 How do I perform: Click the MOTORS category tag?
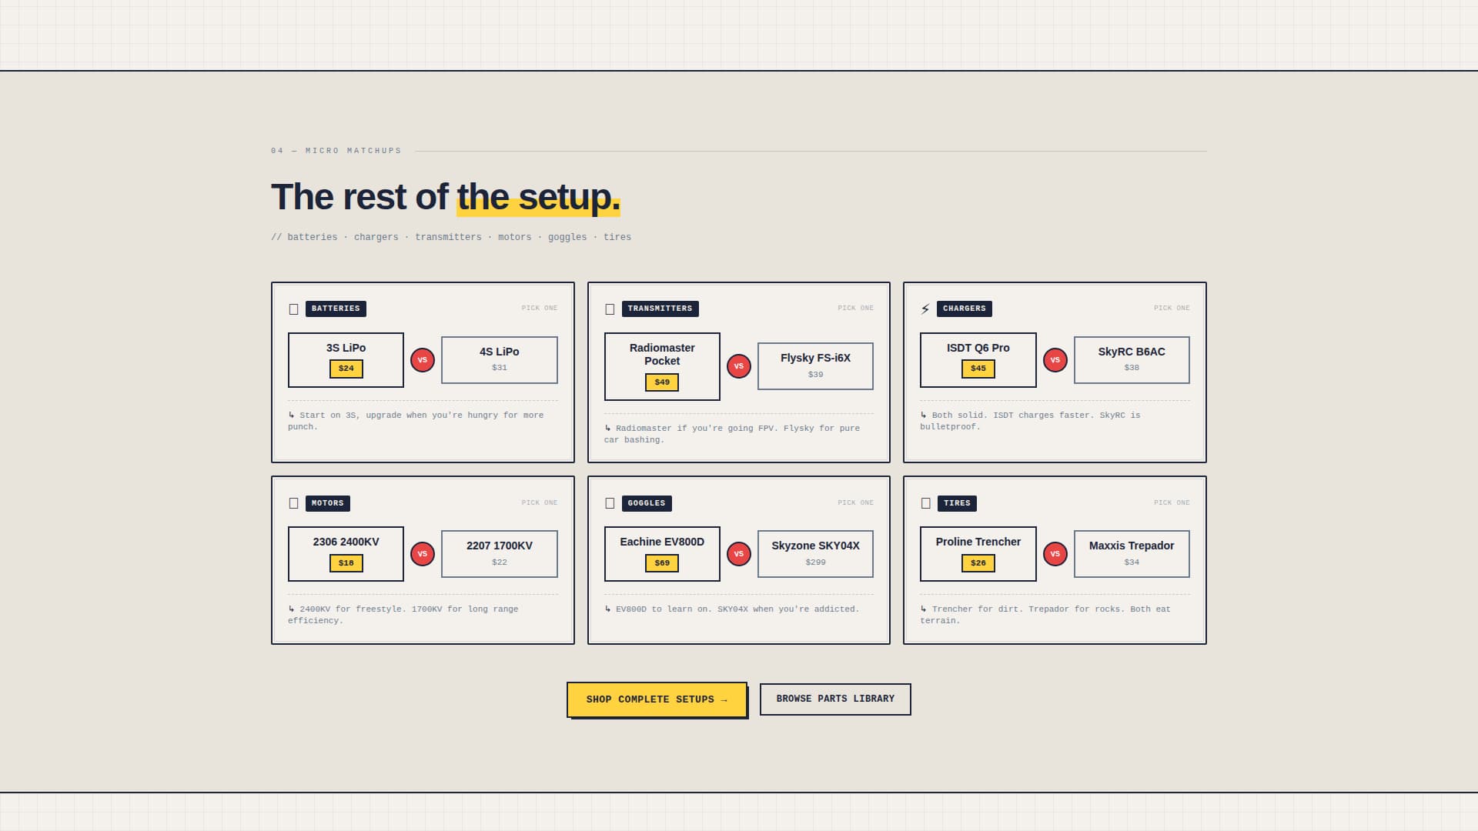(x=328, y=503)
